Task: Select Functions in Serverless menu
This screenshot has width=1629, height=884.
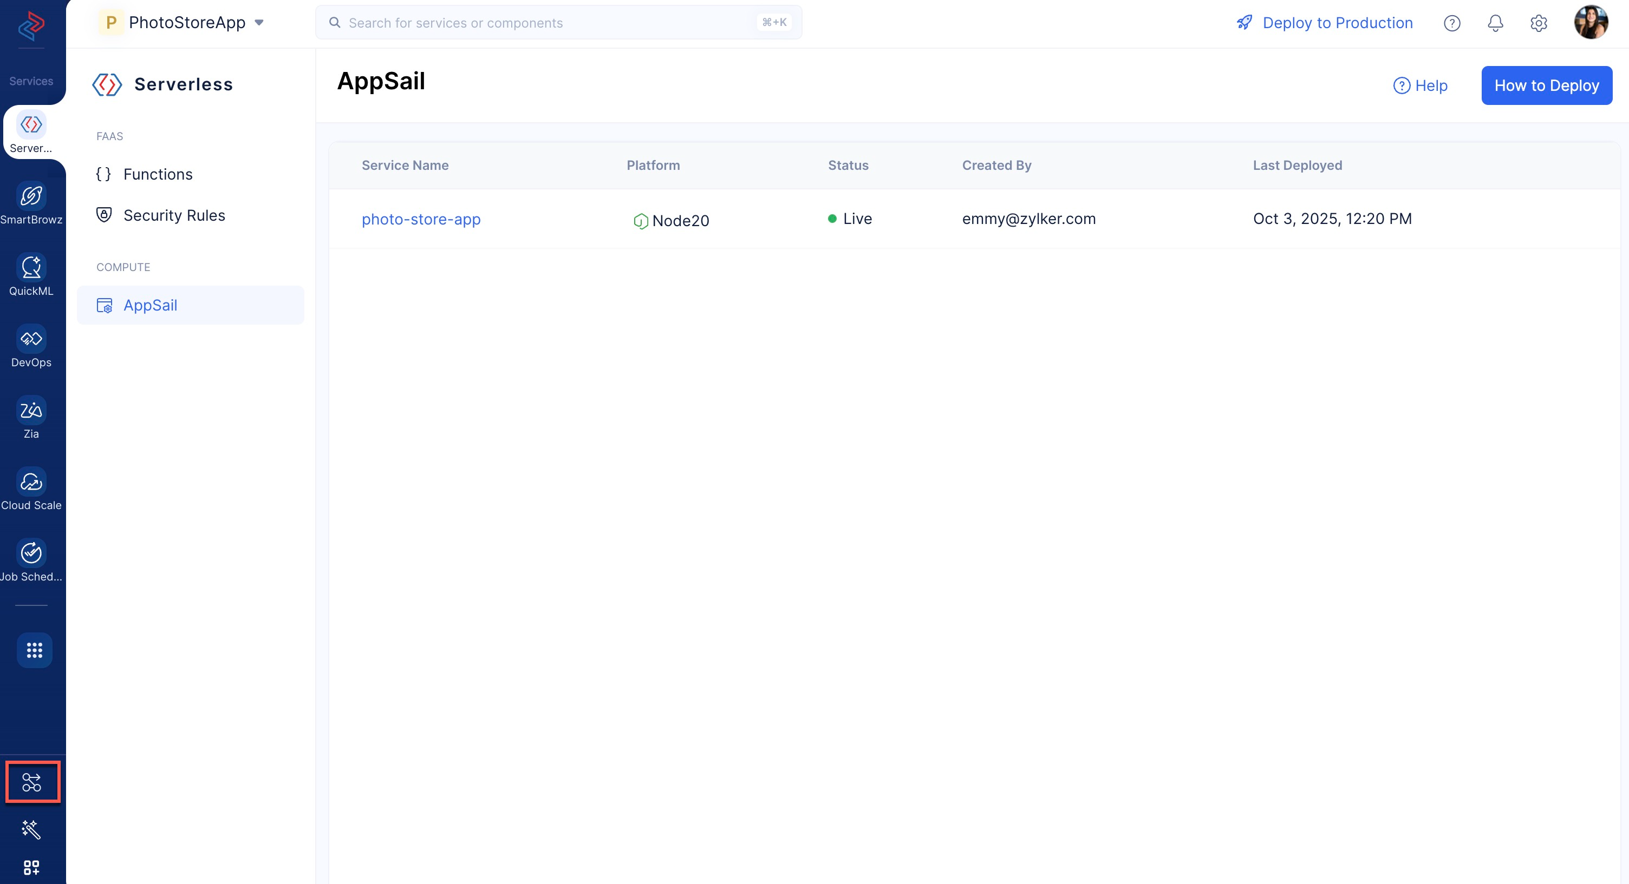Action: pyautogui.click(x=158, y=174)
